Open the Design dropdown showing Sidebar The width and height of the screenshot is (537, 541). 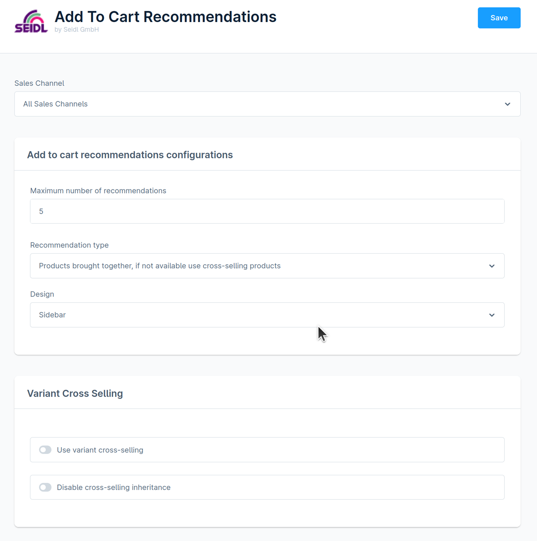[267, 315]
